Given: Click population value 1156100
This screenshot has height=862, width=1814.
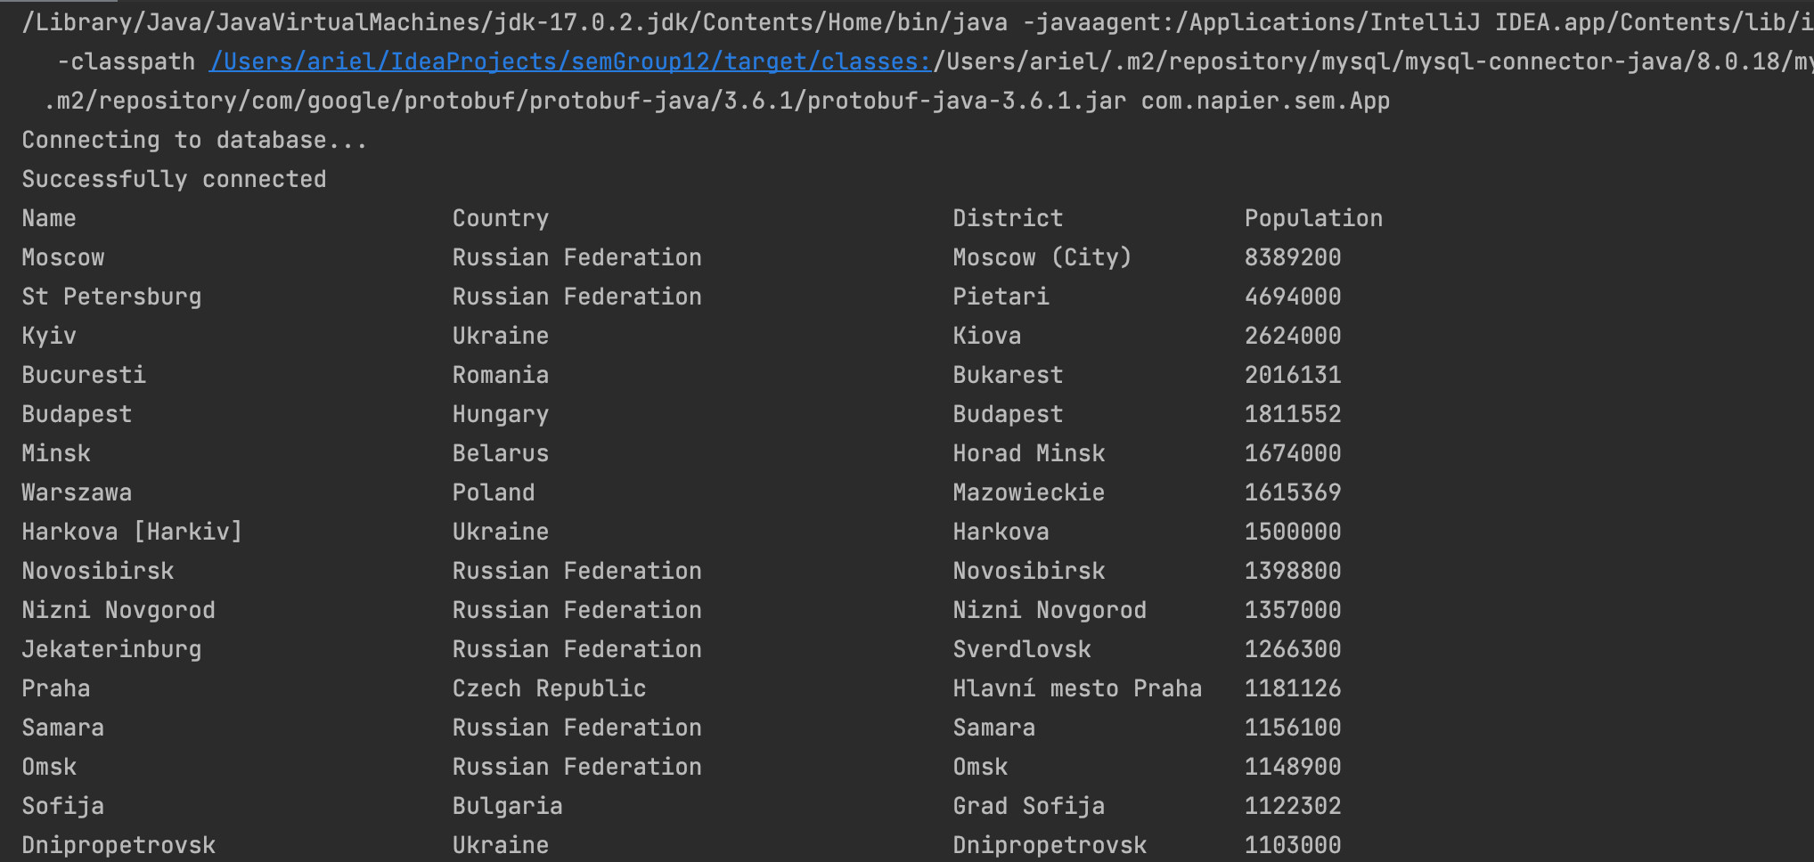Looking at the screenshot, I should coord(1293,728).
